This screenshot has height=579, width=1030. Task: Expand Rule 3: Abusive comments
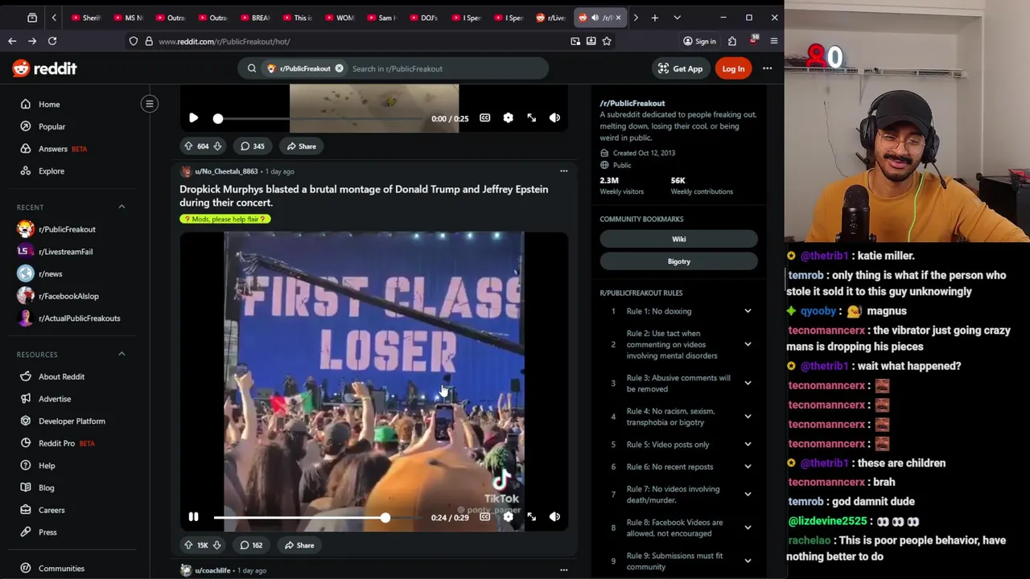coord(679,383)
